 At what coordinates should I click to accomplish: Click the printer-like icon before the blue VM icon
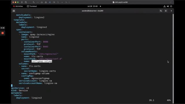point(46,2)
